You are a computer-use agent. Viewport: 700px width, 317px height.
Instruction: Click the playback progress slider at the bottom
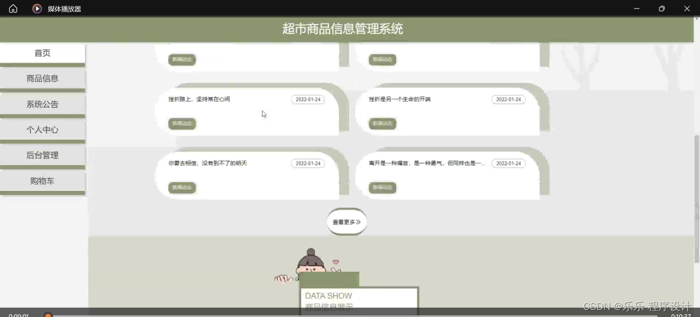47,315
